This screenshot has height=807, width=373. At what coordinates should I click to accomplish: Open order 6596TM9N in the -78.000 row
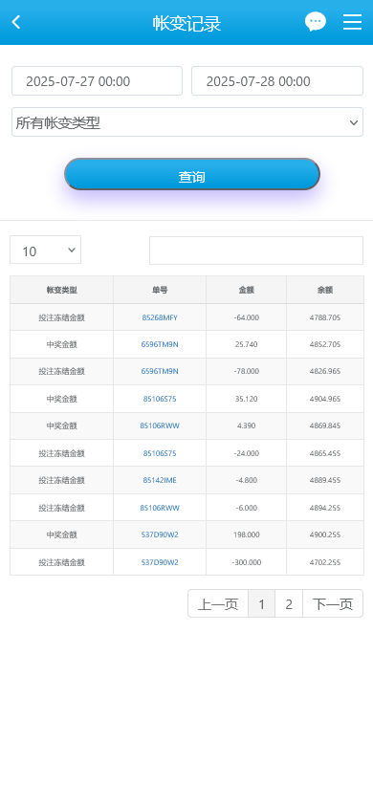(x=160, y=371)
